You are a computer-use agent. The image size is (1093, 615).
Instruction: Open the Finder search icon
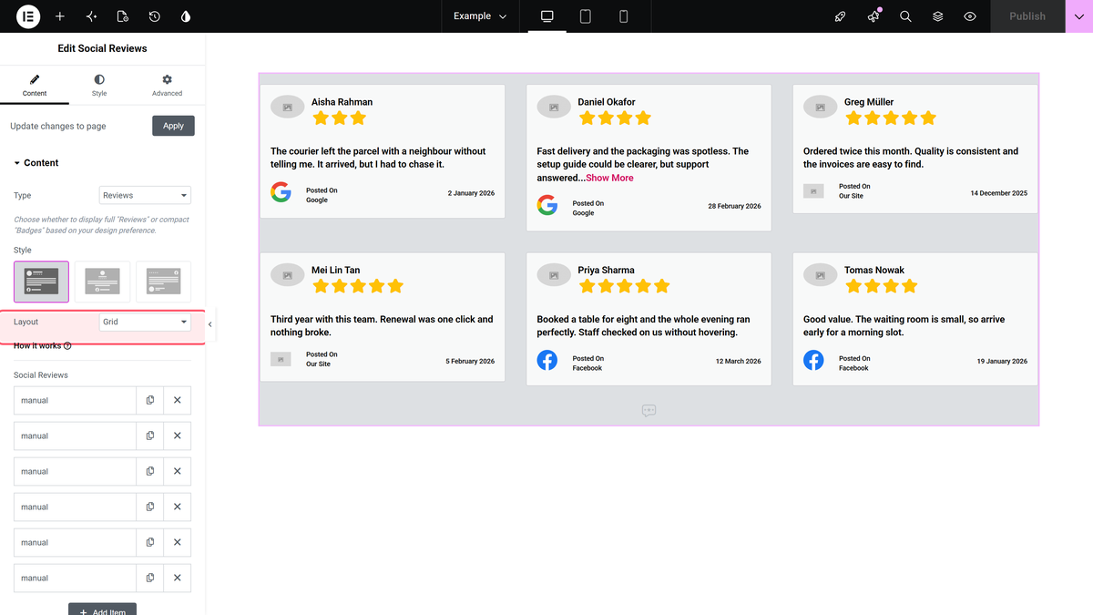[x=905, y=16]
